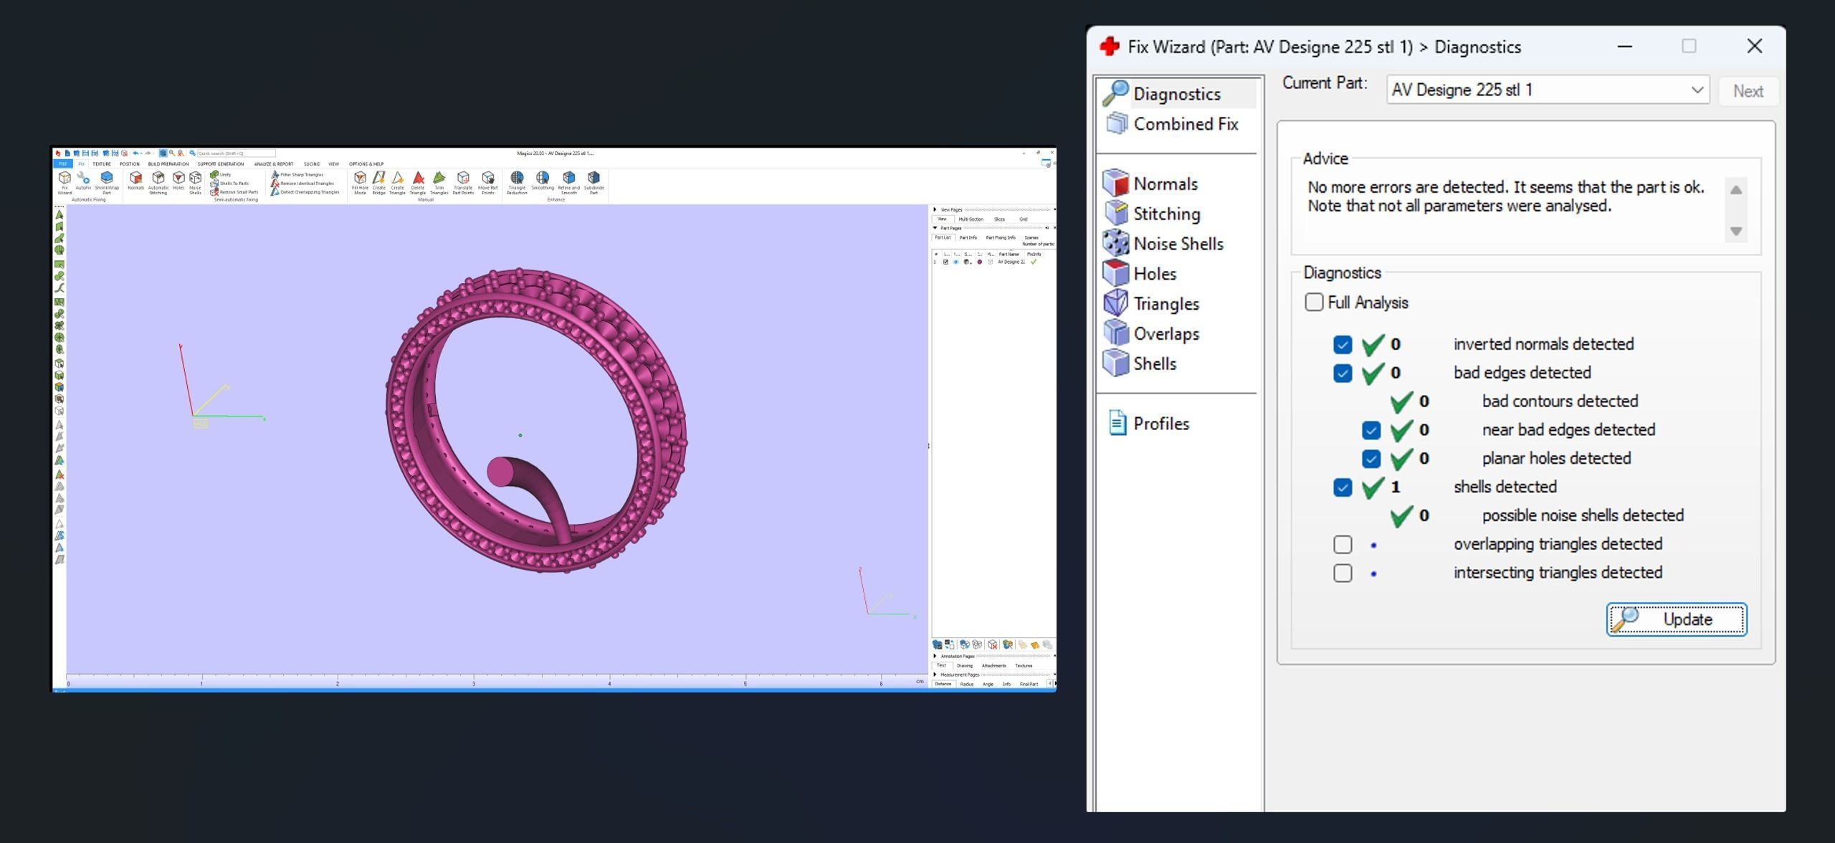Open the Stitching step in sidebar
The width and height of the screenshot is (1835, 843).
(x=1166, y=214)
